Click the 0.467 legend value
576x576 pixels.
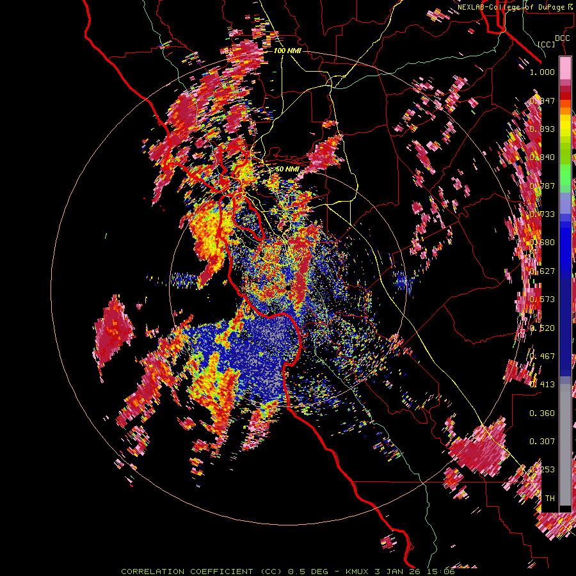tap(542, 356)
